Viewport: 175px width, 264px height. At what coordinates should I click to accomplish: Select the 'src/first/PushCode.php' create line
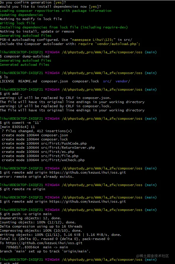coord(44,143)
